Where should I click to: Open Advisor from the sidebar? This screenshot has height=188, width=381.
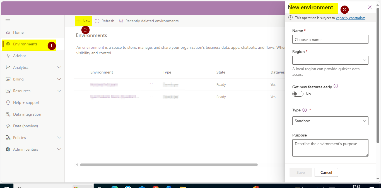click(20, 56)
